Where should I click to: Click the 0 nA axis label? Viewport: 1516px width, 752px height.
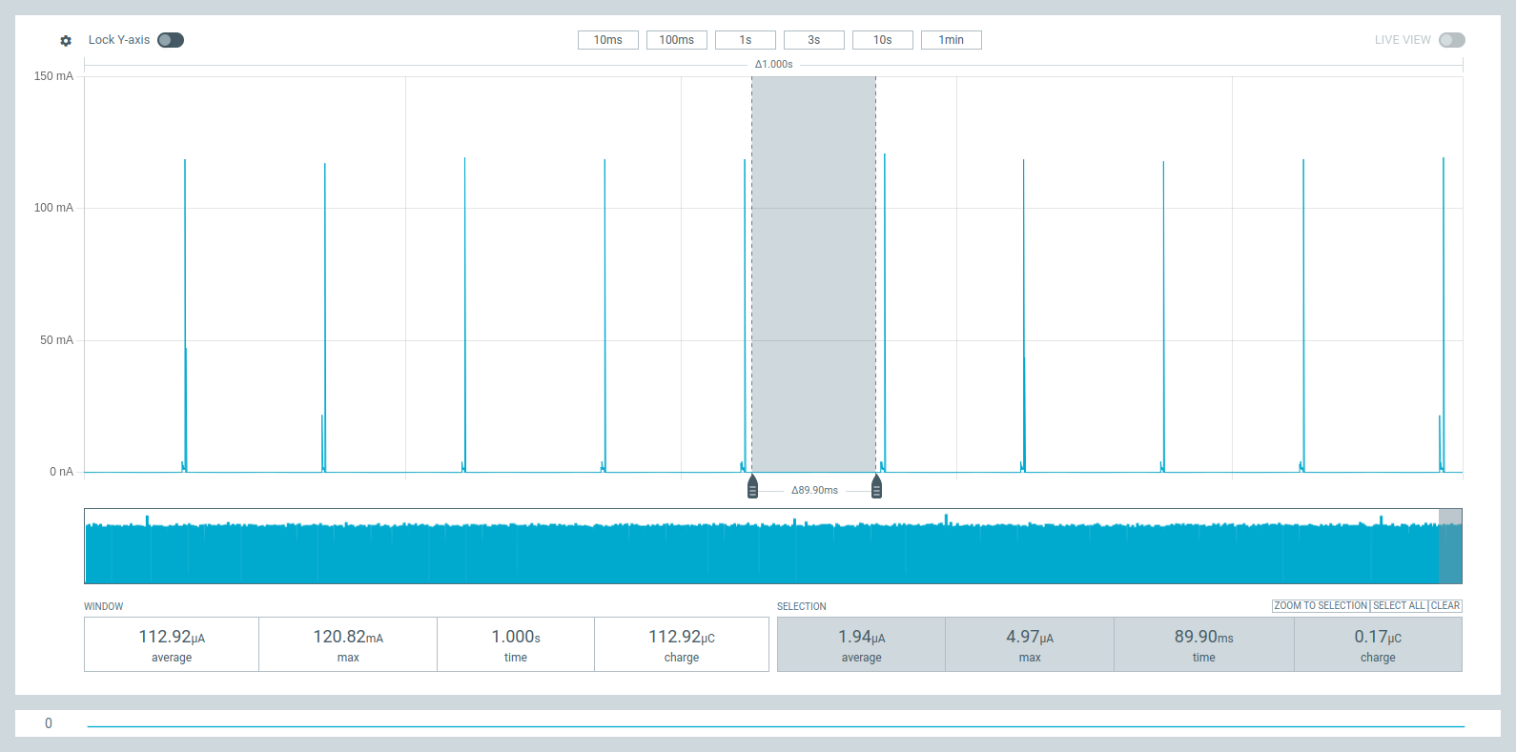pos(61,472)
